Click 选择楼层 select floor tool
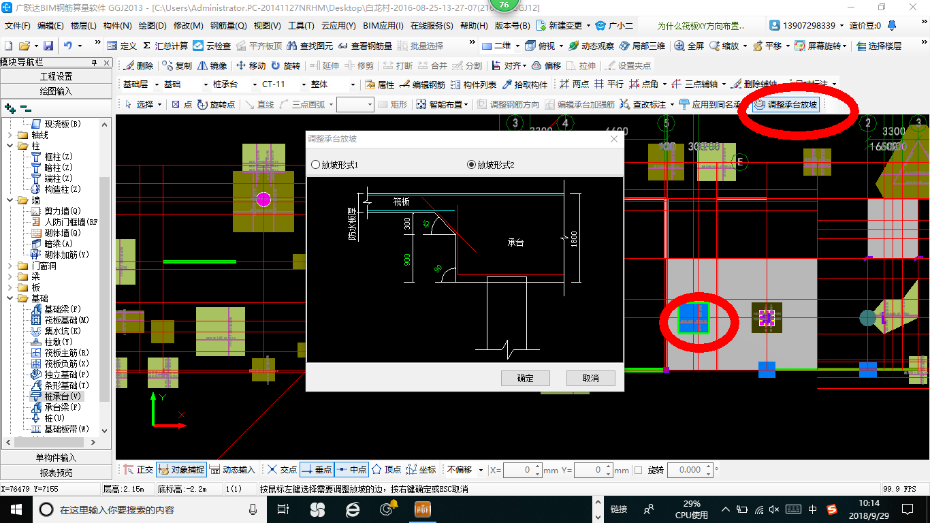The height and width of the screenshot is (523, 930). click(x=879, y=46)
